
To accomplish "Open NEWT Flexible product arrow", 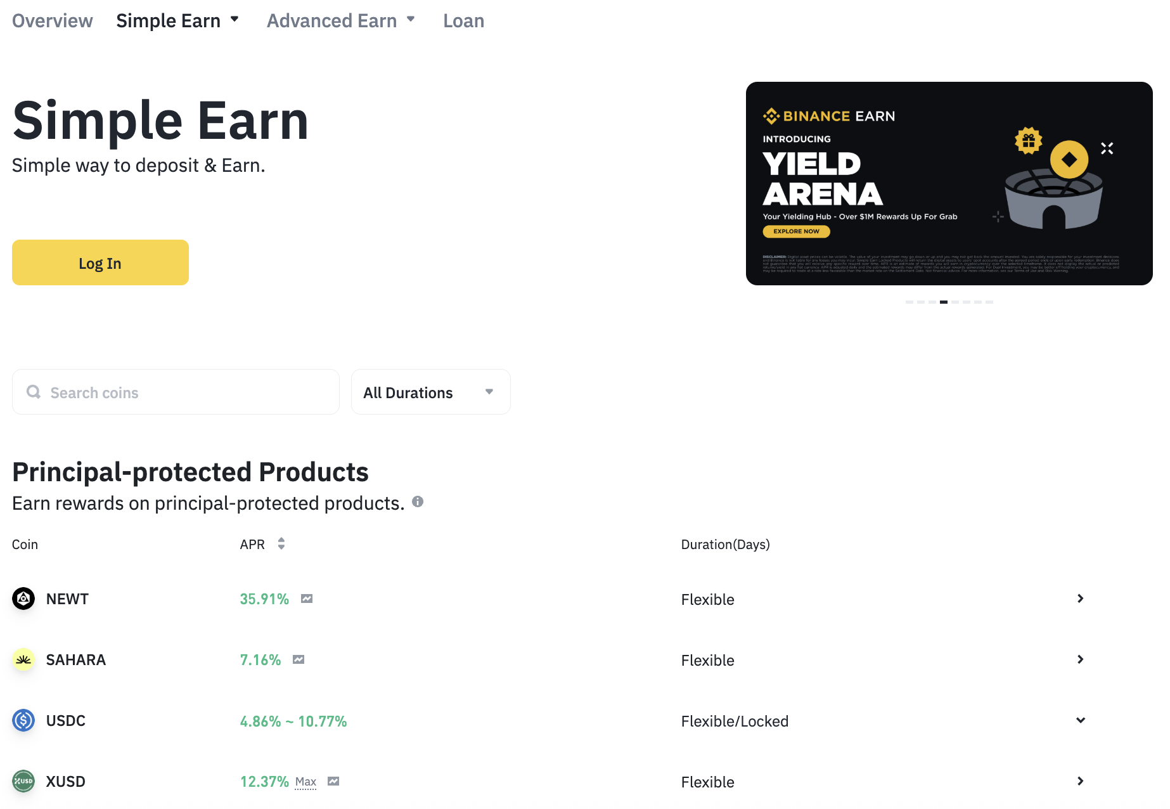I will coord(1081,599).
